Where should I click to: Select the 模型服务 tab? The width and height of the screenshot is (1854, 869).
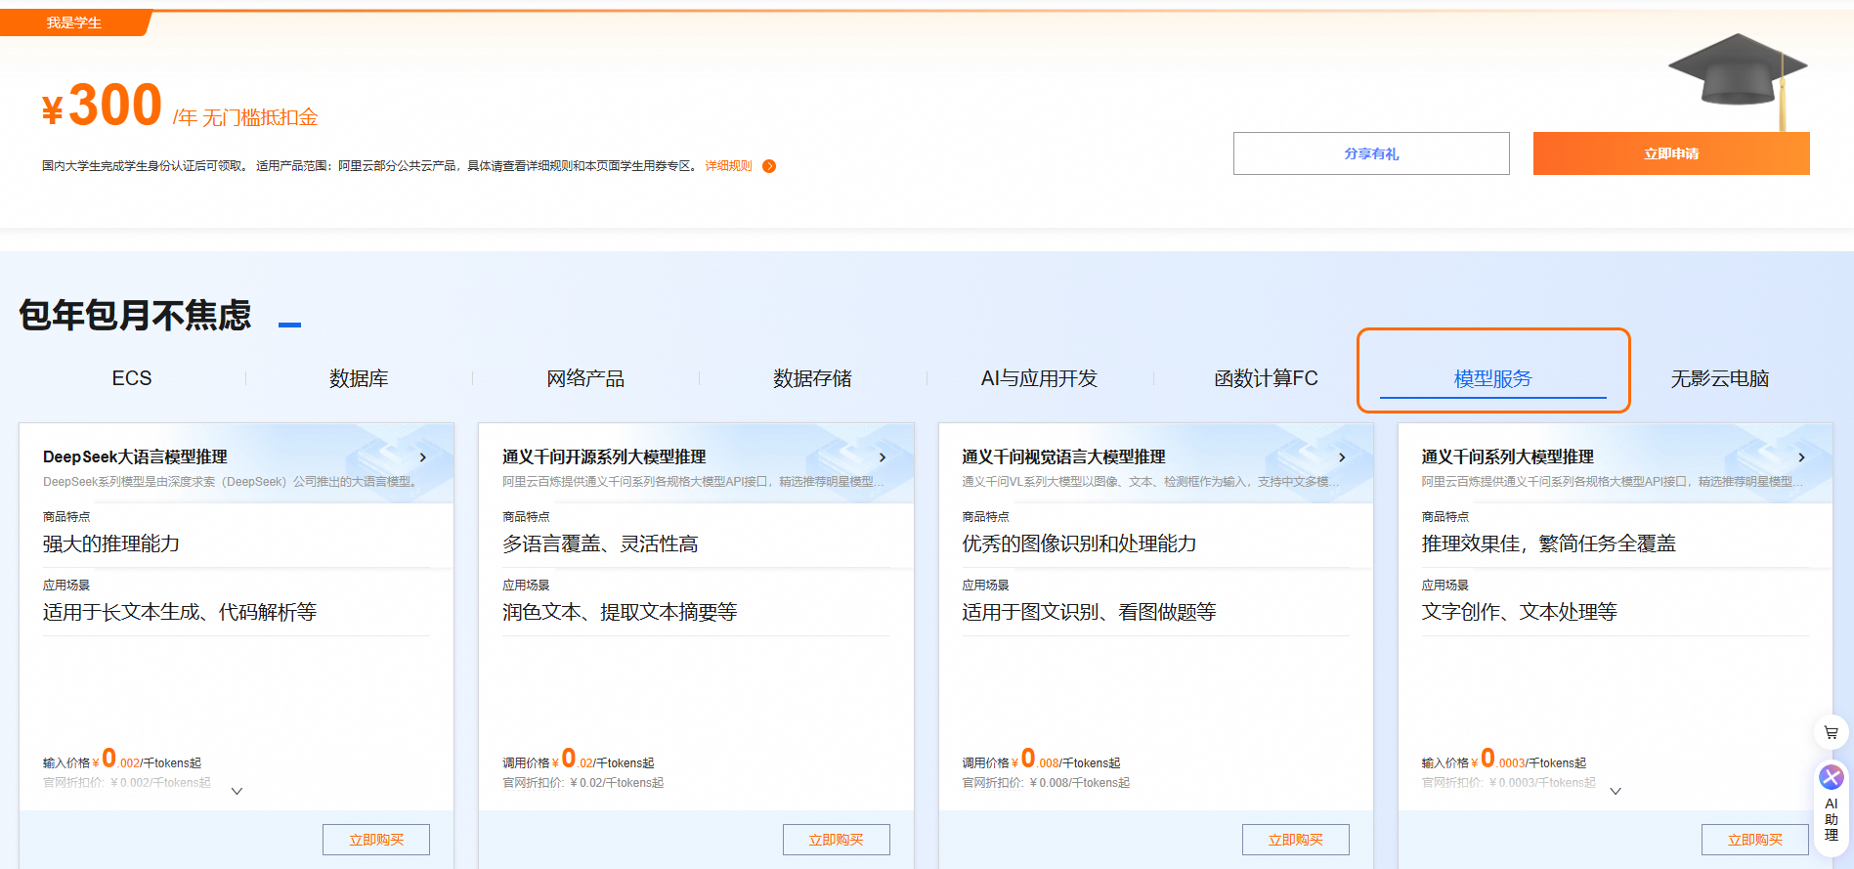coord(1492,378)
